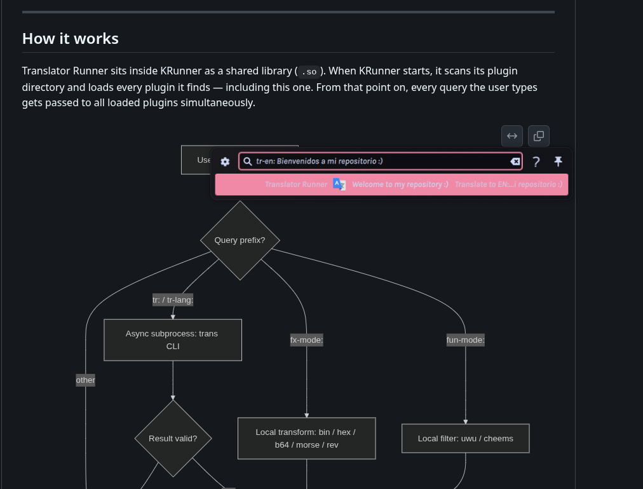Image resolution: width=643 pixels, height=489 pixels.
Task: Click the "fun-mode:" edge label
Action: click(466, 340)
